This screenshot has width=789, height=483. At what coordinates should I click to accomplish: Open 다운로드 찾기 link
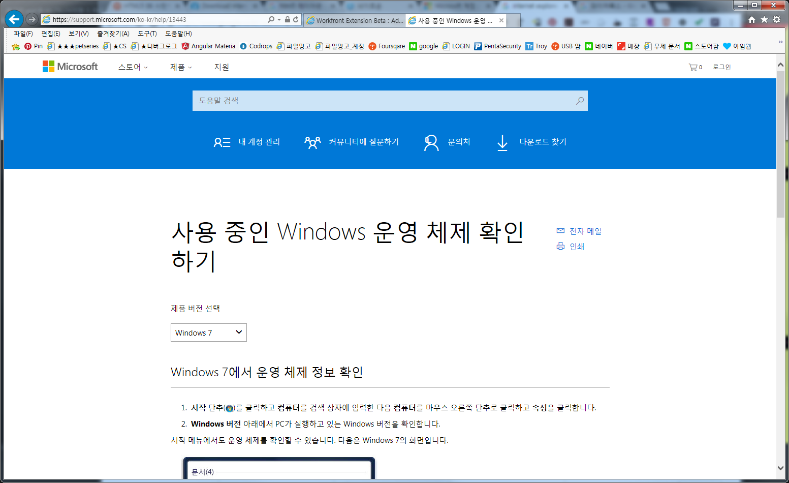tap(531, 142)
